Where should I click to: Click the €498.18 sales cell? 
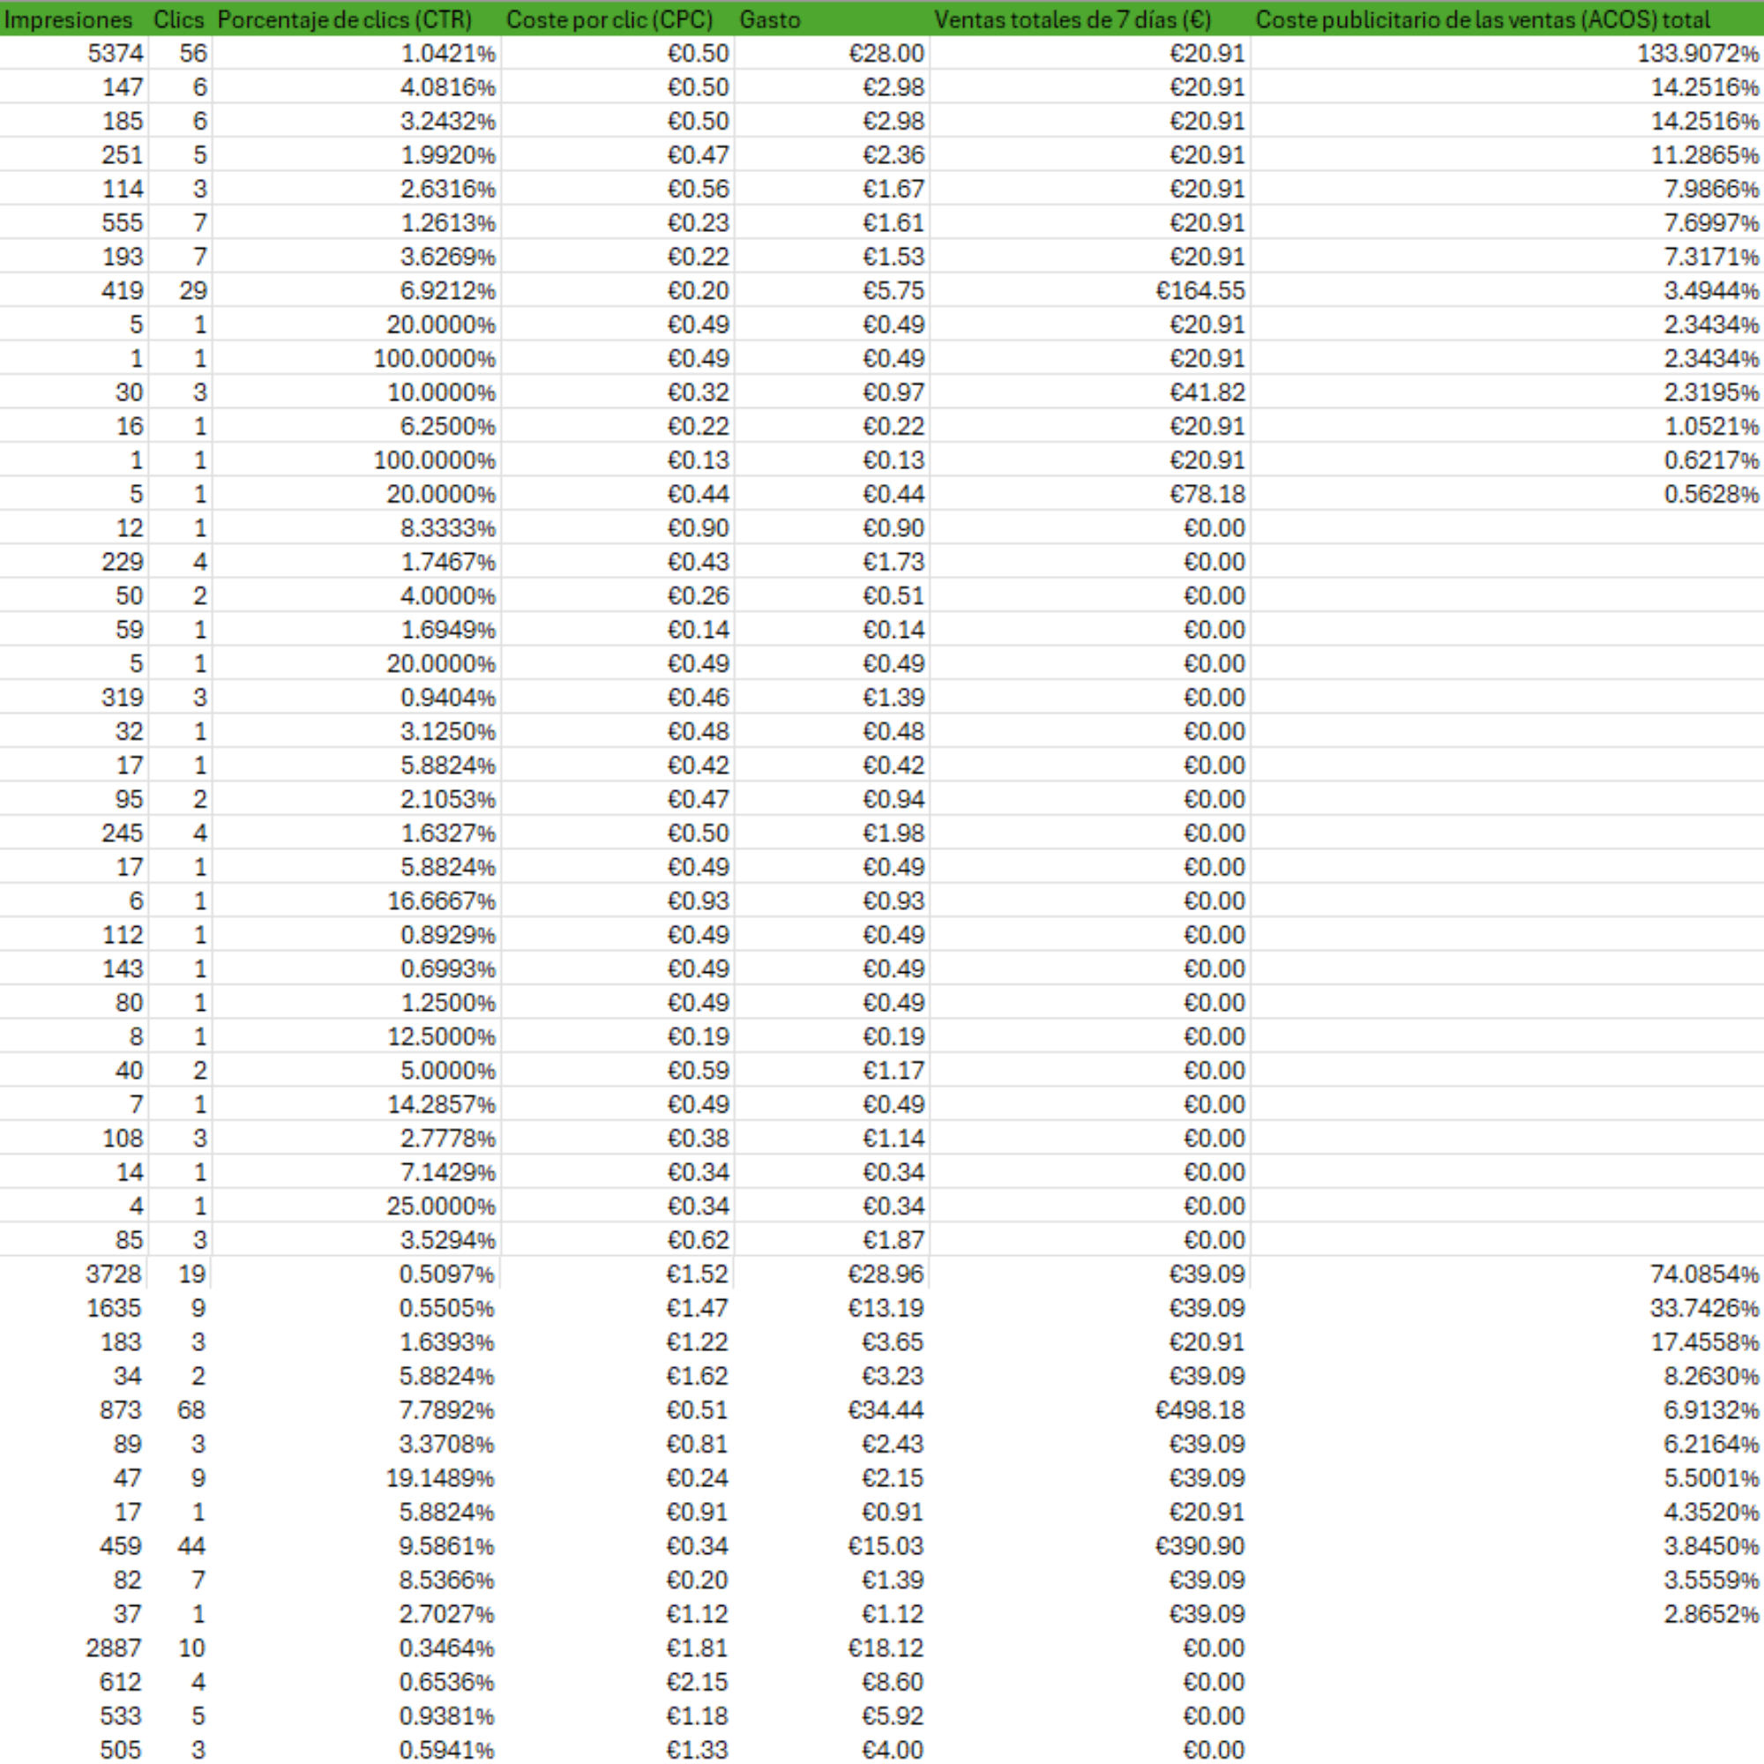1199,1409
